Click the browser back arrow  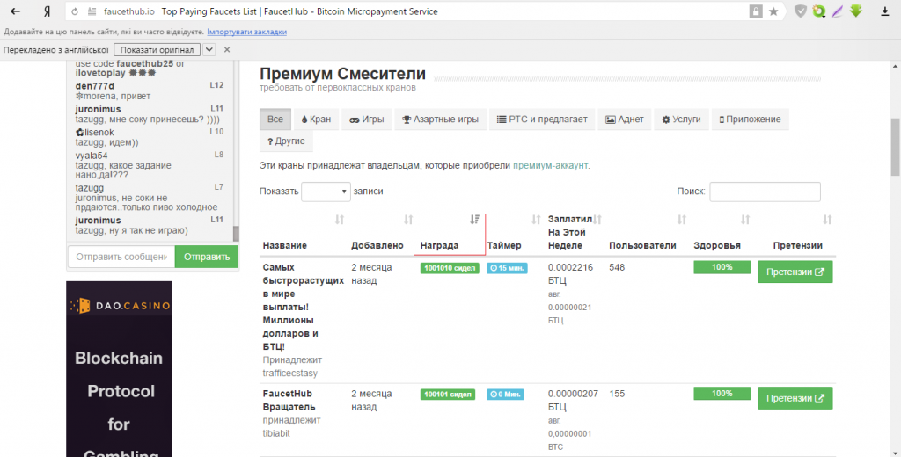click(x=15, y=11)
